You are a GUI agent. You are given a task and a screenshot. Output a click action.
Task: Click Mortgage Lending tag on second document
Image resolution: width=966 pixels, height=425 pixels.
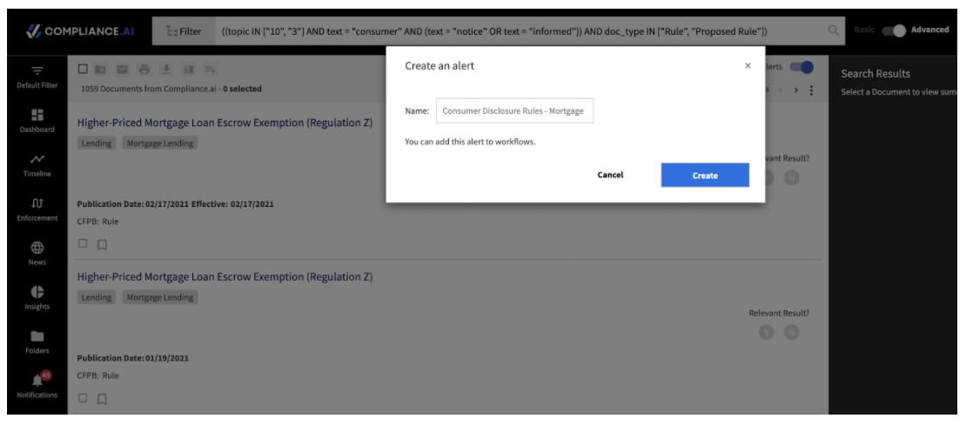(x=160, y=297)
